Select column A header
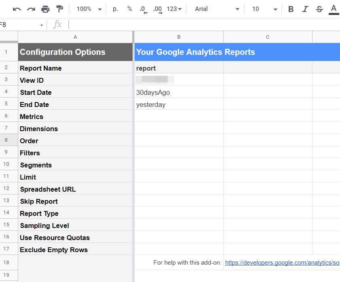The height and width of the screenshot is (282, 340). pos(75,37)
